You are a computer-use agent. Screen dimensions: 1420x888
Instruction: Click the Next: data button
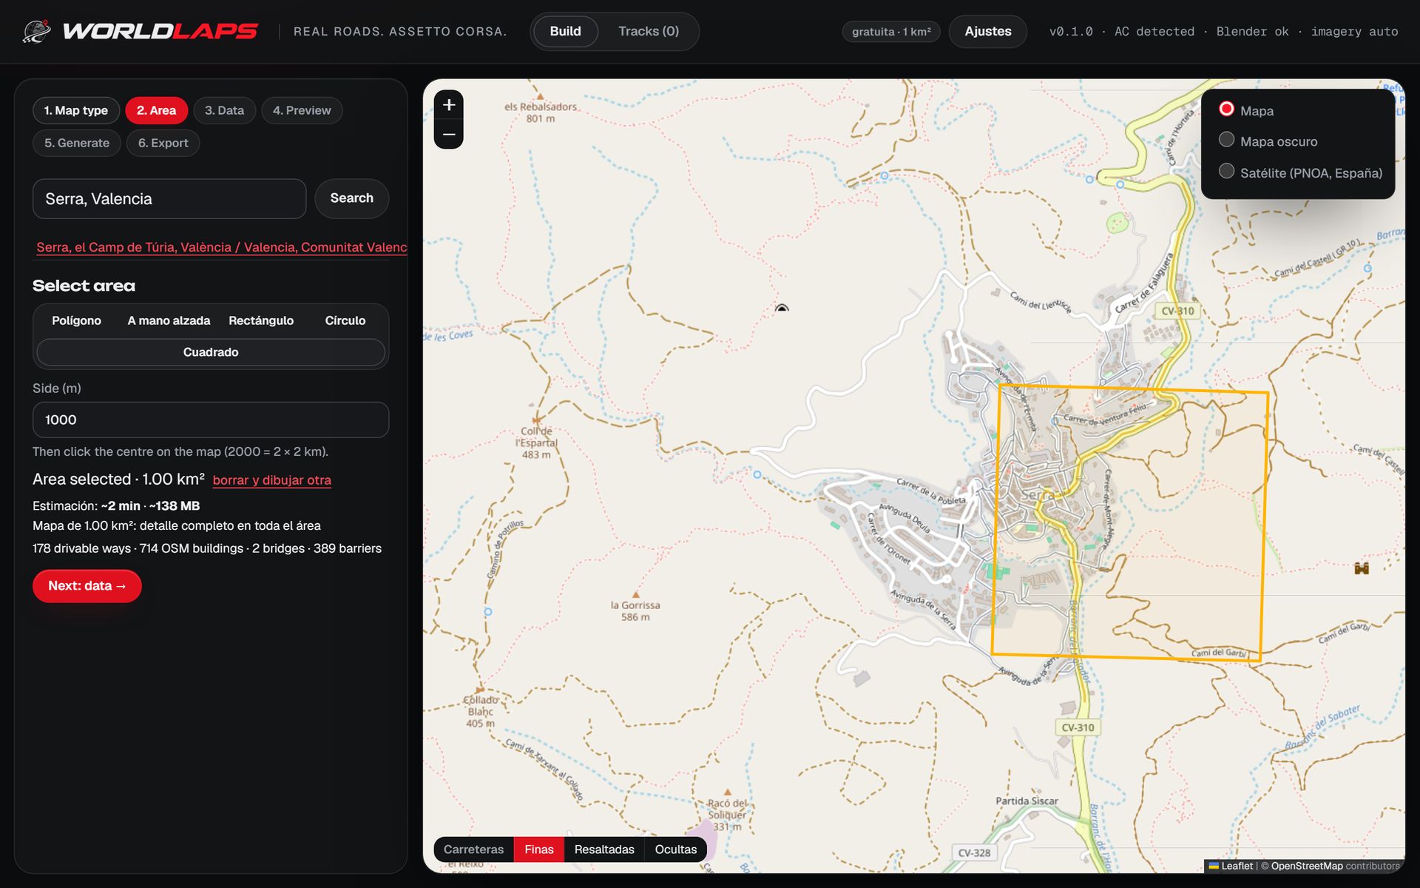[87, 586]
